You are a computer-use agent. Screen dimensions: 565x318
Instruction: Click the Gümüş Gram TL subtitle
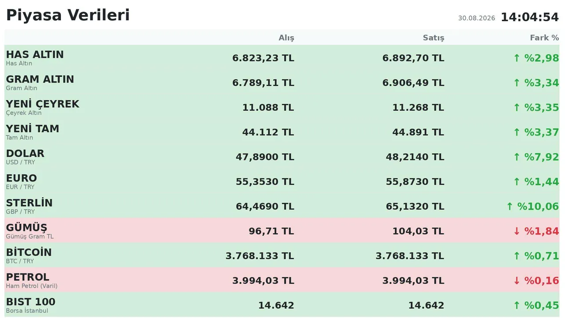[x=30, y=236]
